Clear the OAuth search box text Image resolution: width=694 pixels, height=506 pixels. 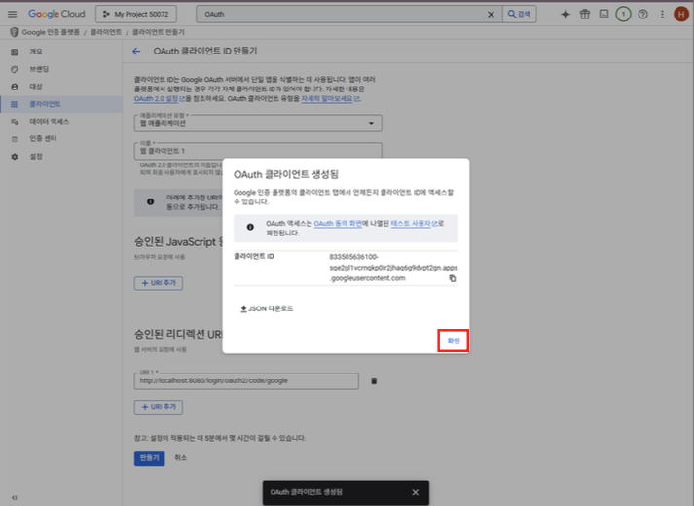pyautogui.click(x=491, y=15)
